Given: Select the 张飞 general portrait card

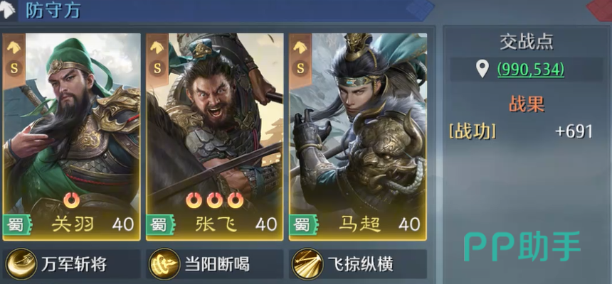Looking at the screenshot, I should click(215, 137).
